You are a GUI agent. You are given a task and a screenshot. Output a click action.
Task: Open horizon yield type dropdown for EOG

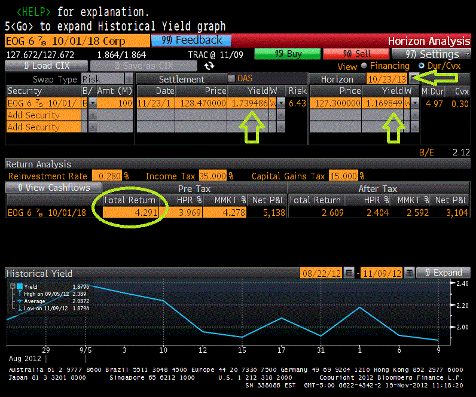[x=415, y=103]
